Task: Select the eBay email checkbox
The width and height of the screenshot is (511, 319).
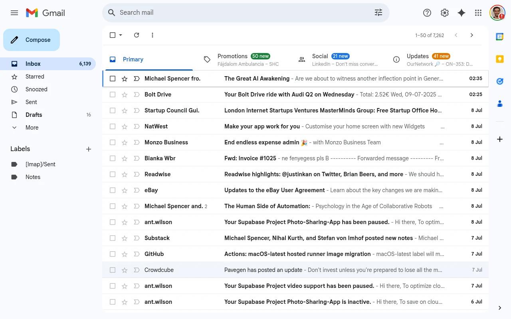Action: point(113,190)
